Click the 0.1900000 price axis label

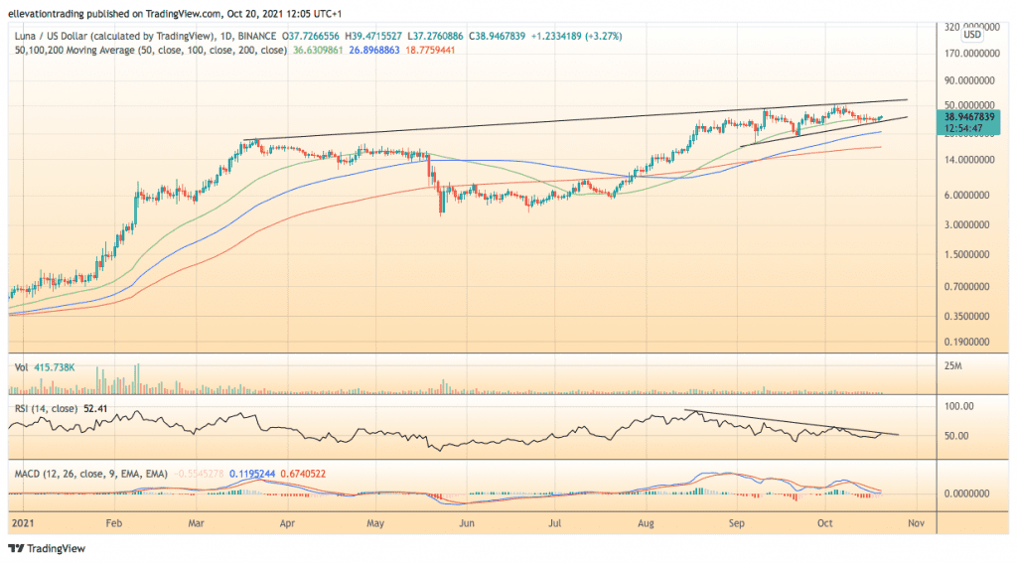click(966, 342)
